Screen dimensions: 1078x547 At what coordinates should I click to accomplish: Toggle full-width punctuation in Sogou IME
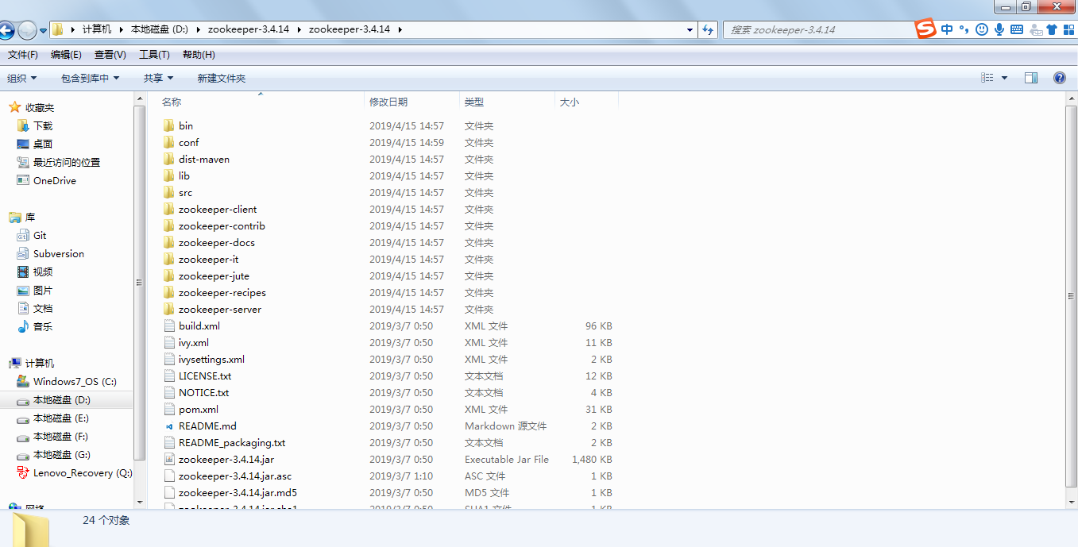(964, 29)
